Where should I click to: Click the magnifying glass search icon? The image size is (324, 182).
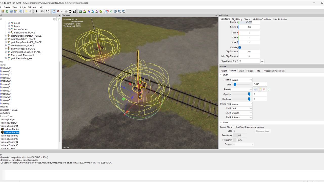[48, 11]
